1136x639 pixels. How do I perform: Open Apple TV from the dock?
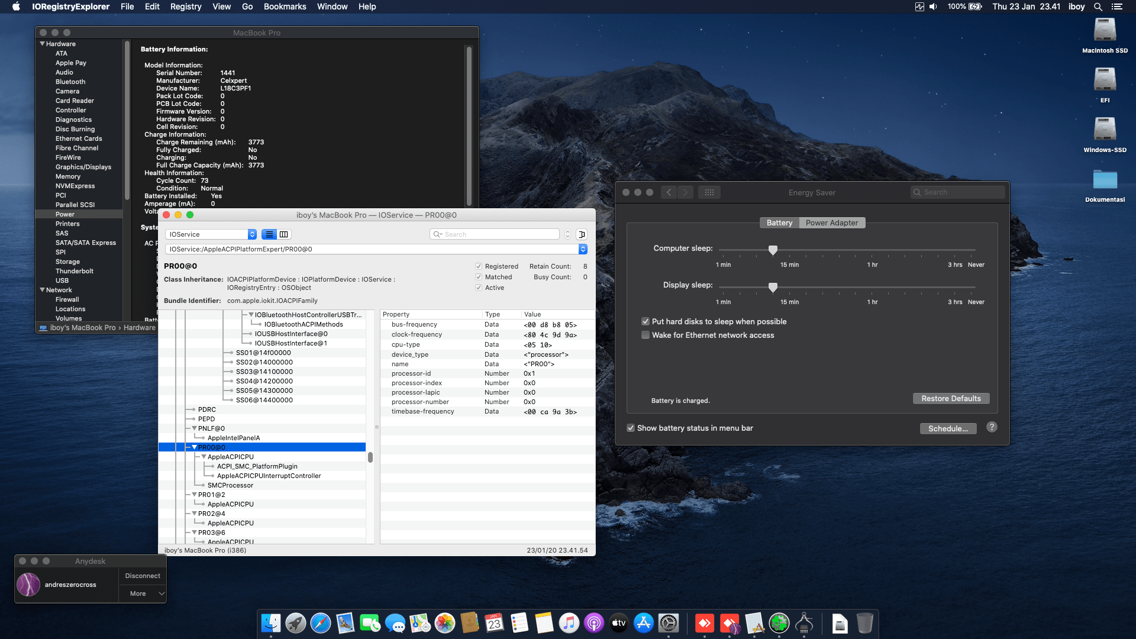619,623
